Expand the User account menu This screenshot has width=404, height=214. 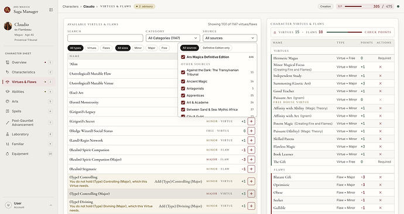pyautogui.click(x=28, y=205)
